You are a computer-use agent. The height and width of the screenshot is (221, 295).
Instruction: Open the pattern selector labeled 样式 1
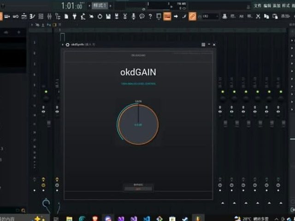click(100, 6)
